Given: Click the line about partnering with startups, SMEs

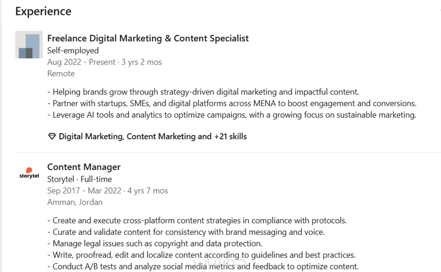Looking at the screenshot, I should (232, 103).
